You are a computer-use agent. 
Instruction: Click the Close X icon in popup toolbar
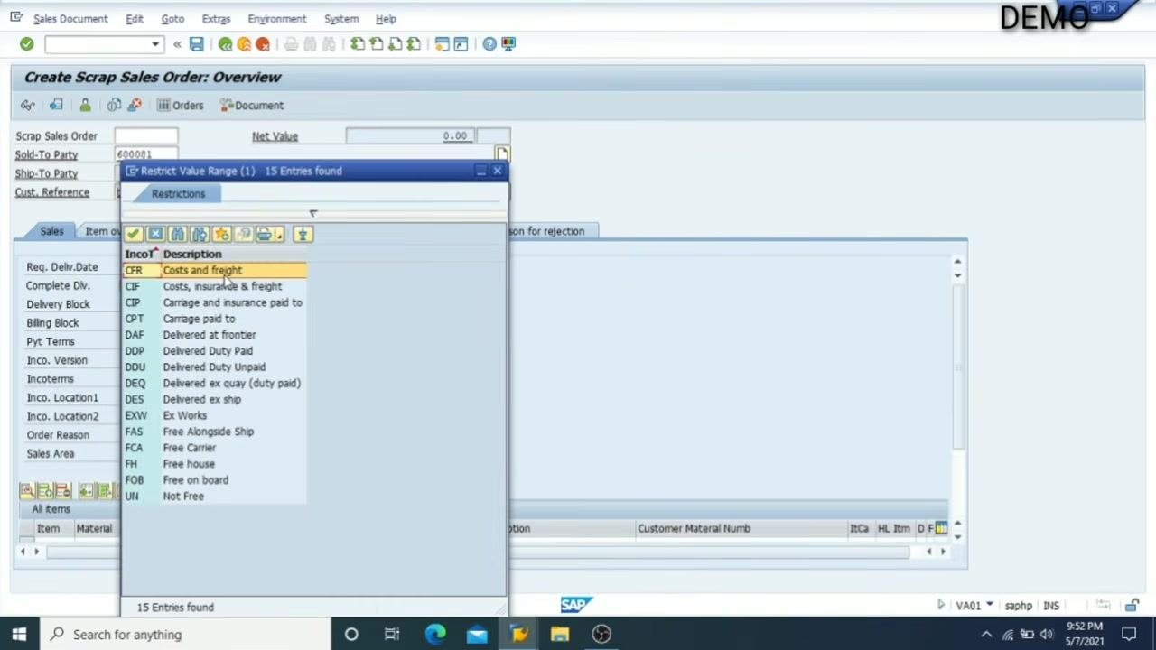click(x=155, y=235)
